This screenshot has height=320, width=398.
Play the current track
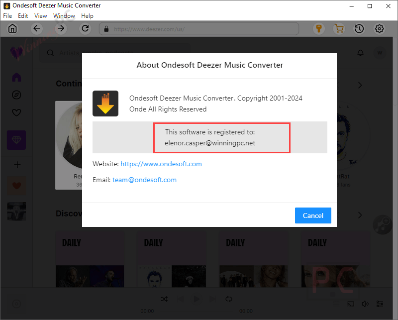tap(197, 299)
